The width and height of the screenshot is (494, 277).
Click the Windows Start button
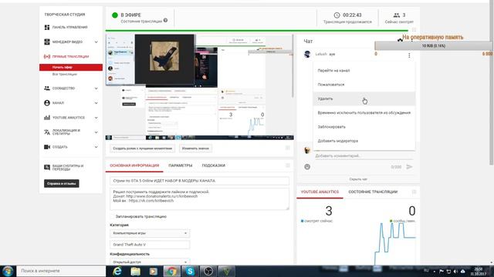pos(8,271)
